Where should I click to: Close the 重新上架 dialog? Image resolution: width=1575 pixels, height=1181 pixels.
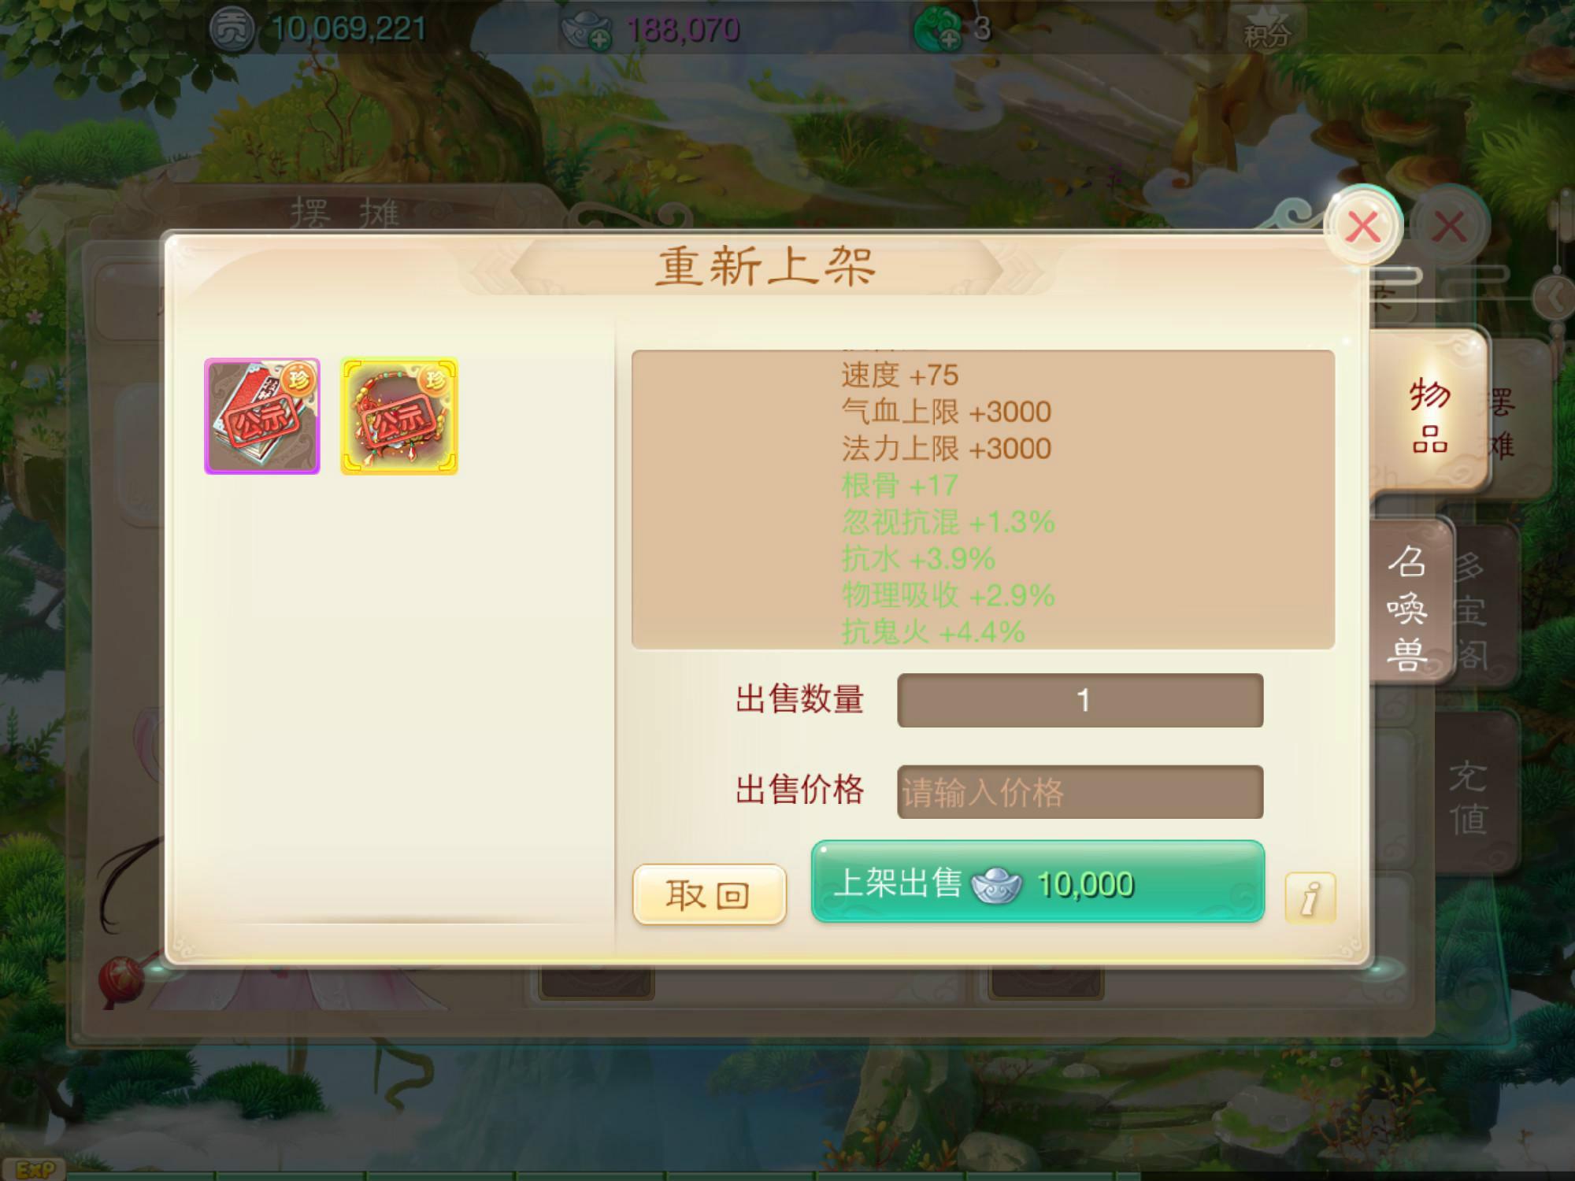(x=1363, y=227)
